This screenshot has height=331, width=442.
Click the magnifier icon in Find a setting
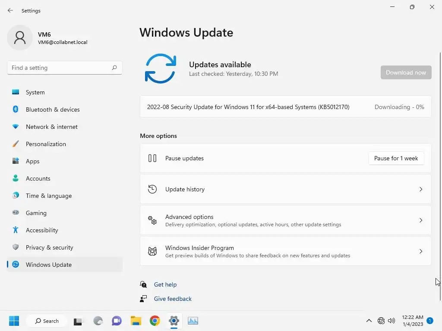click(114, 68)
